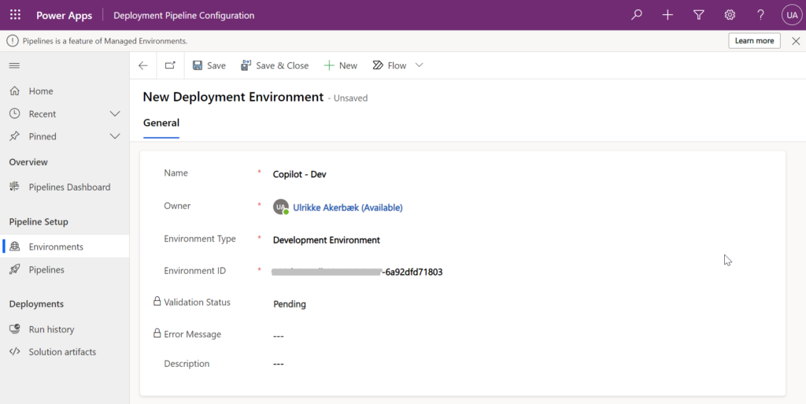
Task: Open owner Ulrikke Akerbæk link
Action: tap(348, 208)
